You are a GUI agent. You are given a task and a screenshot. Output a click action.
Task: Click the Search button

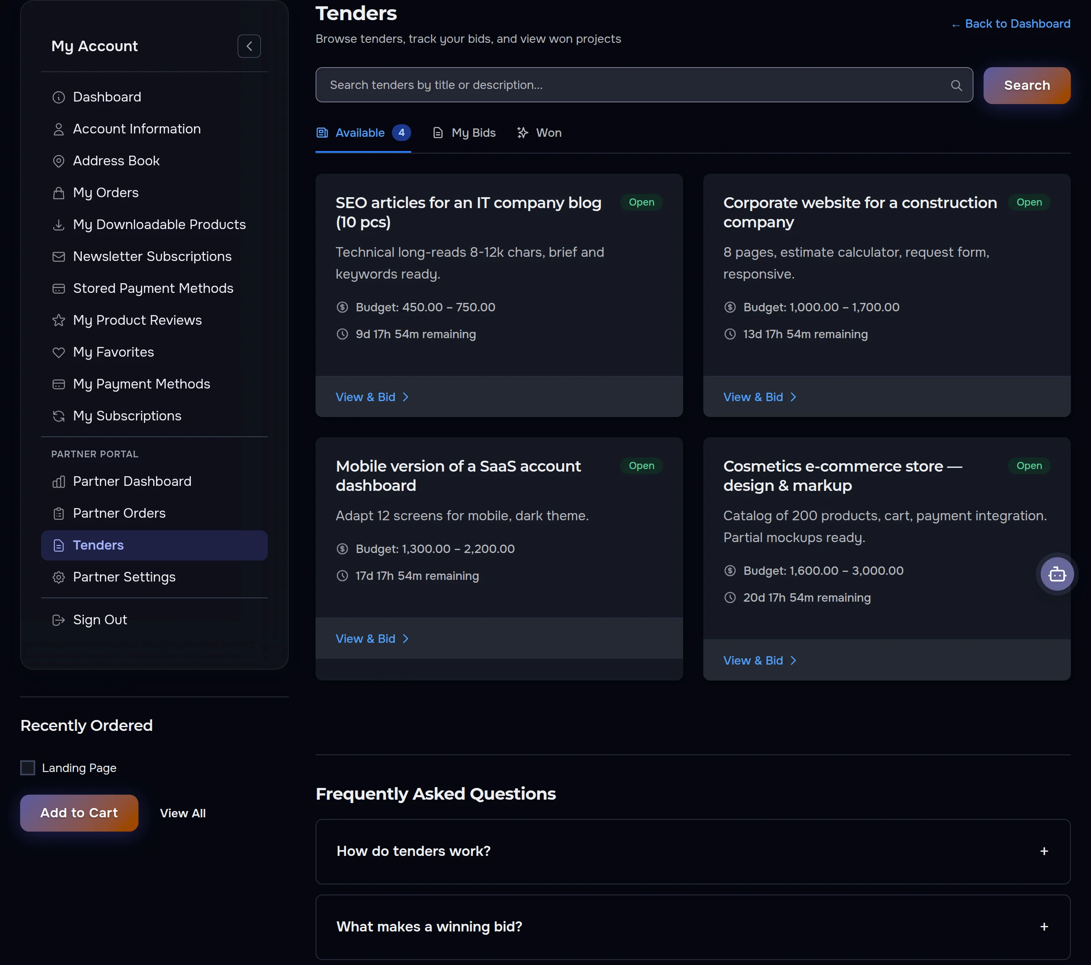pyautogui.click(x=1026, y=86)
